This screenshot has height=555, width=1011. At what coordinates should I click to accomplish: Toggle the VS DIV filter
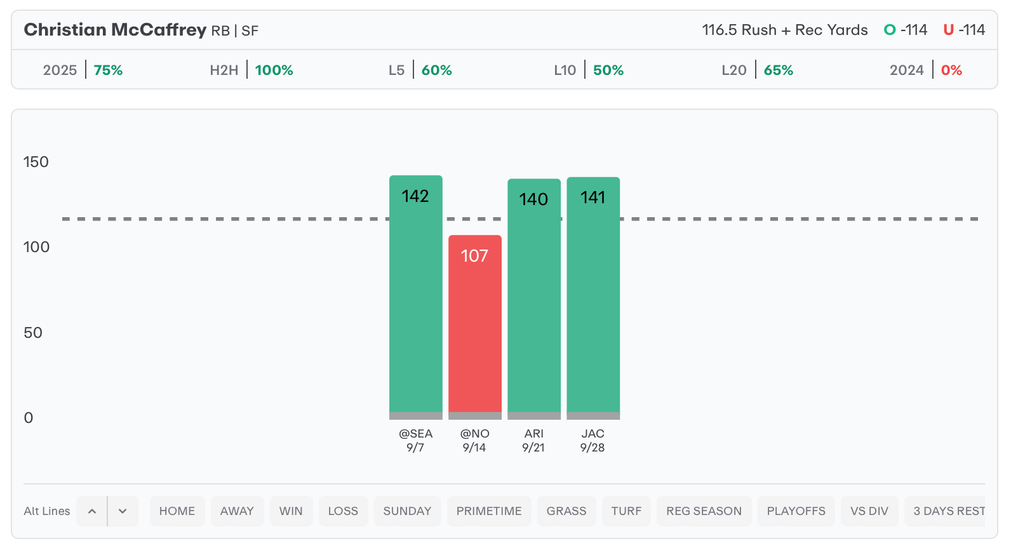tap(869, 511)
